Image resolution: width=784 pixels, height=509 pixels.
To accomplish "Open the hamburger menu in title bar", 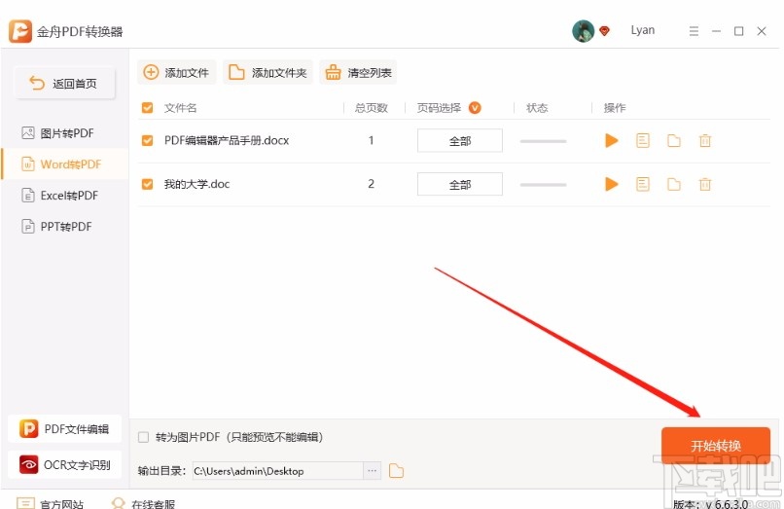I will (x=694, y=31).
